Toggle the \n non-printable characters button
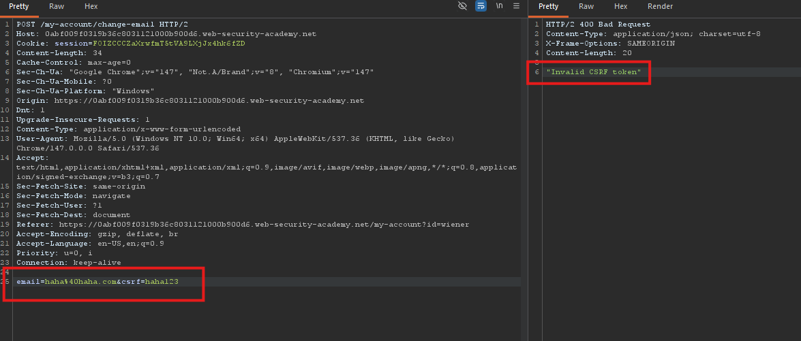Screen dimensions: 801x341 (499, 6)
